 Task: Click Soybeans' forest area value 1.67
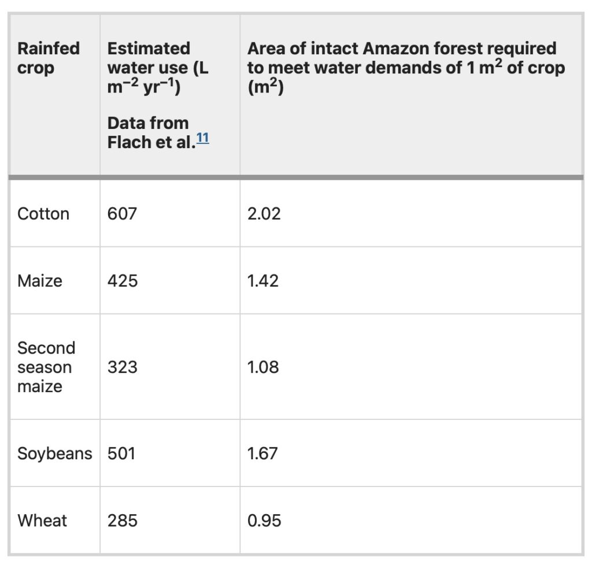click(262, 453)
